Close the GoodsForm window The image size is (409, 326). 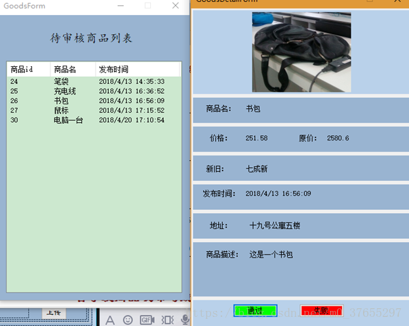coord(176,5)
